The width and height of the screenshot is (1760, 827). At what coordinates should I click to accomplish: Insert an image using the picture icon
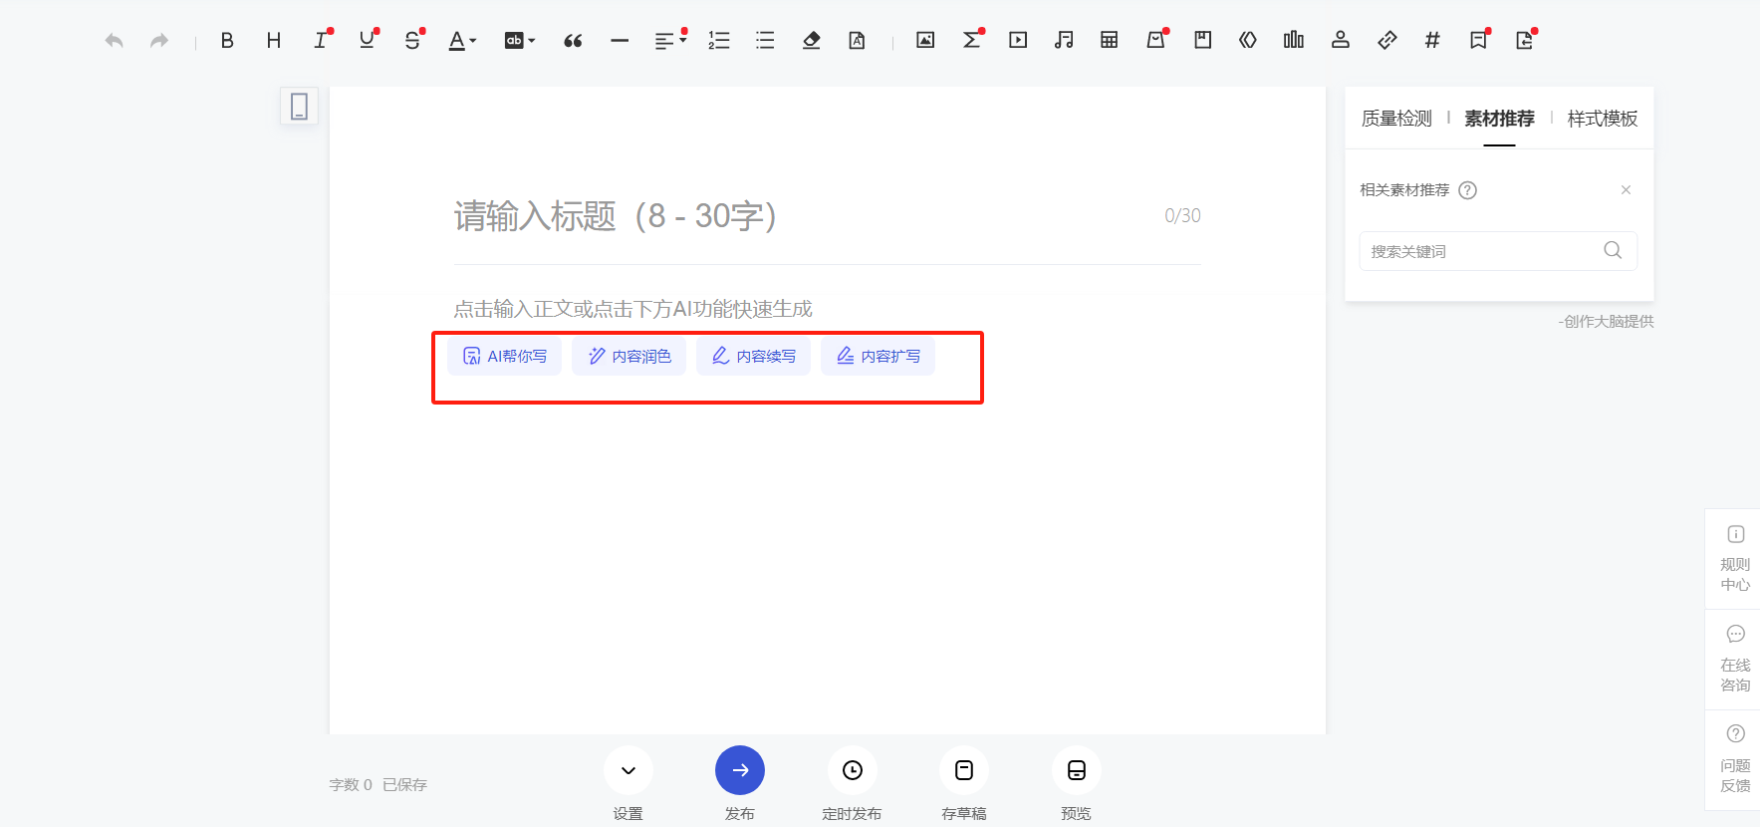click(x=925, y=41)
